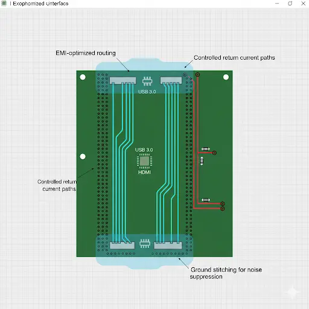Select the upper horizontal resistor component
Screen dimensions: 309x309
[x=206, y=149]
